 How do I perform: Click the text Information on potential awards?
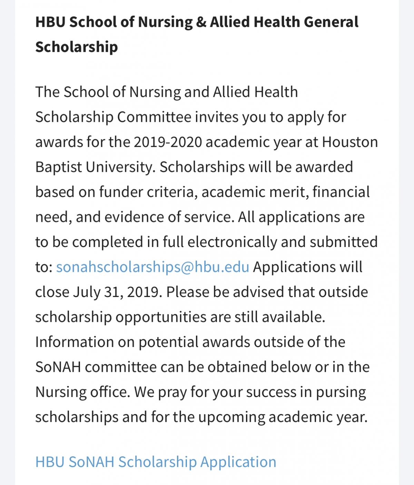(x=143, y=342)
